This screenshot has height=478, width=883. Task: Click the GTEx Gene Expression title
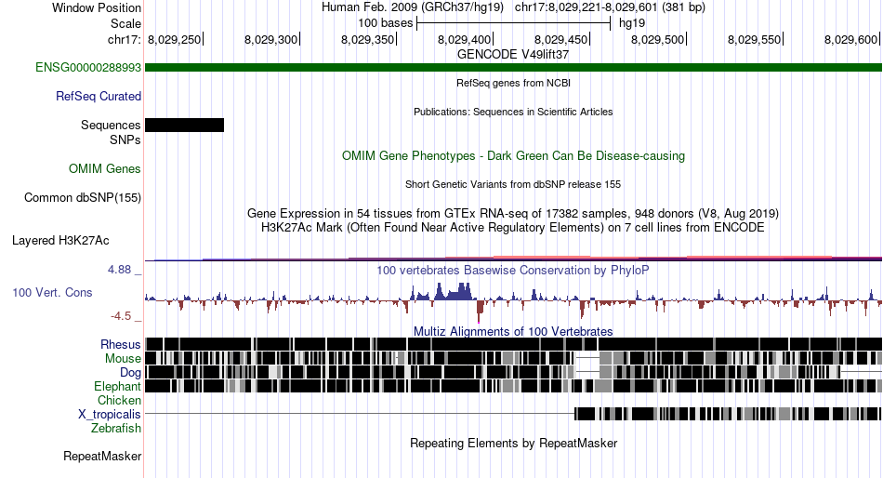pyautogui.click(x=513, y=214)
